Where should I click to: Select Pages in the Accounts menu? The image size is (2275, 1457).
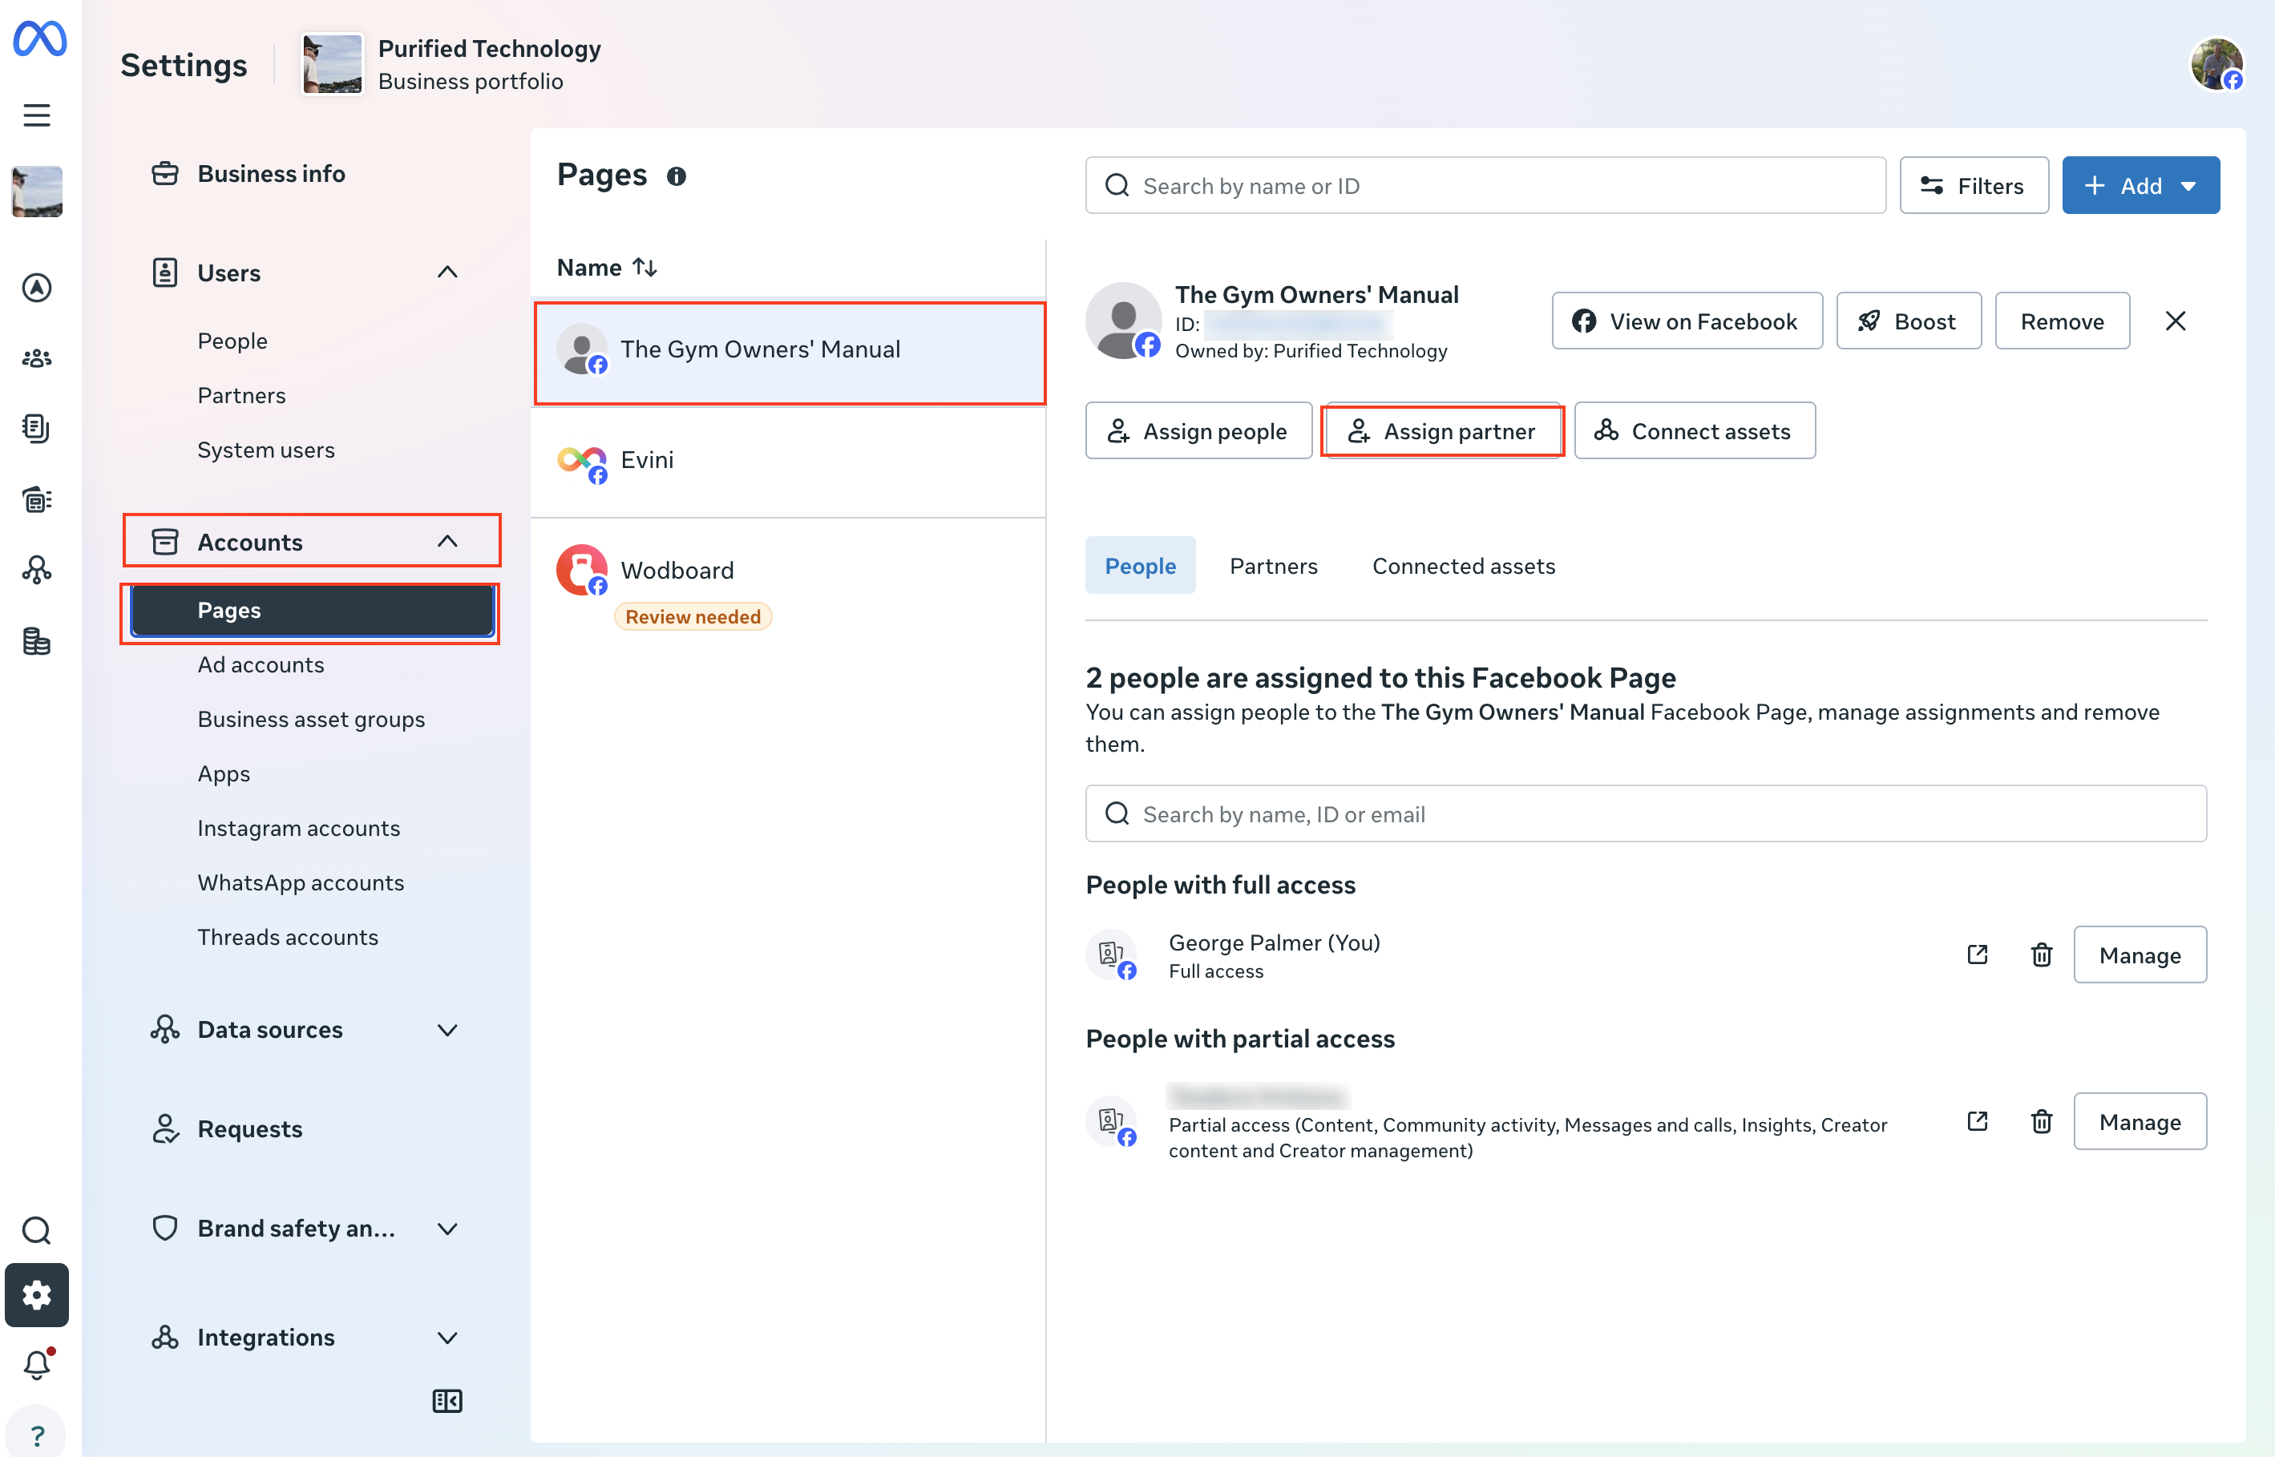pyautogui.click(x=313, y=610)
